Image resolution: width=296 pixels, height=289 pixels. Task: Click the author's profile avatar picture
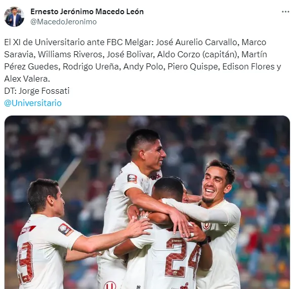[x=14, y=17]
